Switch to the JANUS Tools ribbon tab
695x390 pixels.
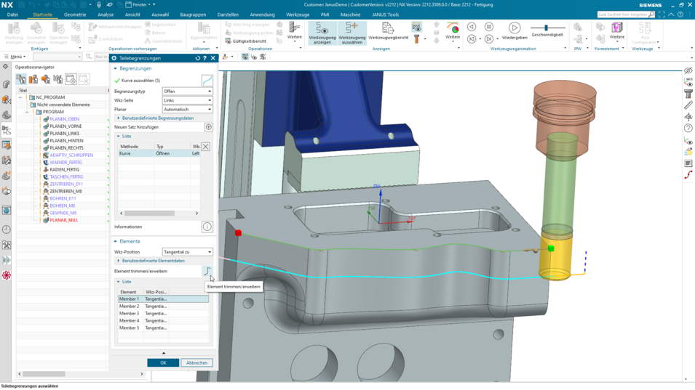(385, 15)
